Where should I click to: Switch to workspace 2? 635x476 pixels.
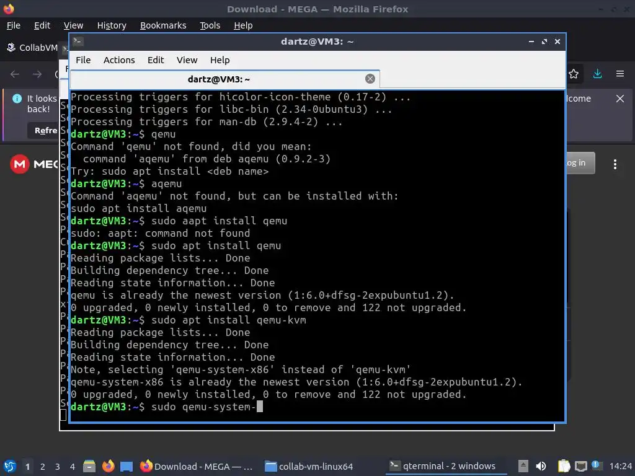[43, 467]
